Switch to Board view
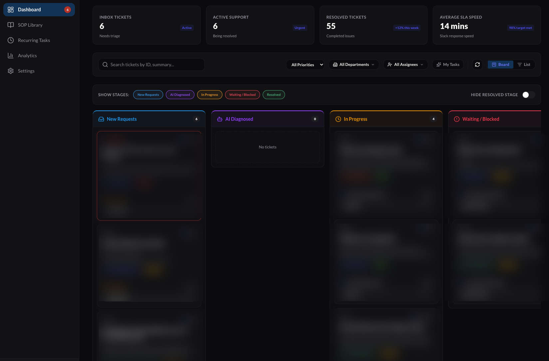This screenshot has height=361, width=549. click(x=500, y=65)
